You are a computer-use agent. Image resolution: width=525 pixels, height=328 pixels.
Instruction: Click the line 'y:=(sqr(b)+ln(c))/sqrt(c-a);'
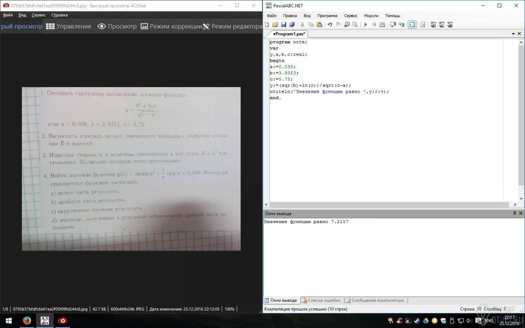(310, 85)
